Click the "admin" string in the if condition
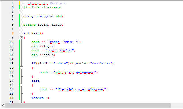The width and height of the screenshot is (183, 109). pyautogui.click(x=61, y=63)
